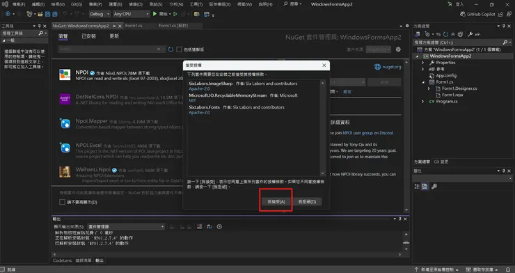
Task: Open the Debug configuration dropdown
Action: [100, 14]
